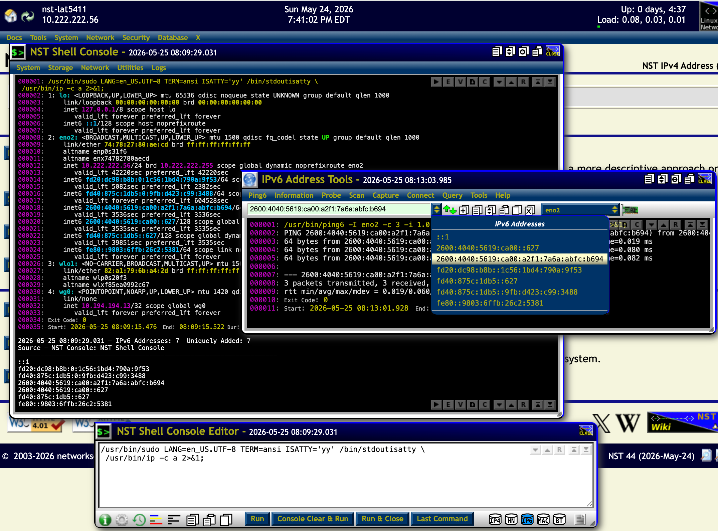Click the network card icon beside eno2 selector
718x531 pixels.
click(631, 210)
